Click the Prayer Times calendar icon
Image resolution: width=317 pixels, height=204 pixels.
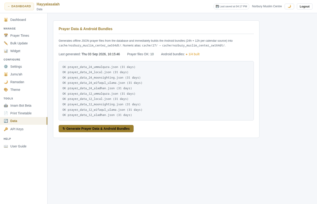[x=6, y=35]
